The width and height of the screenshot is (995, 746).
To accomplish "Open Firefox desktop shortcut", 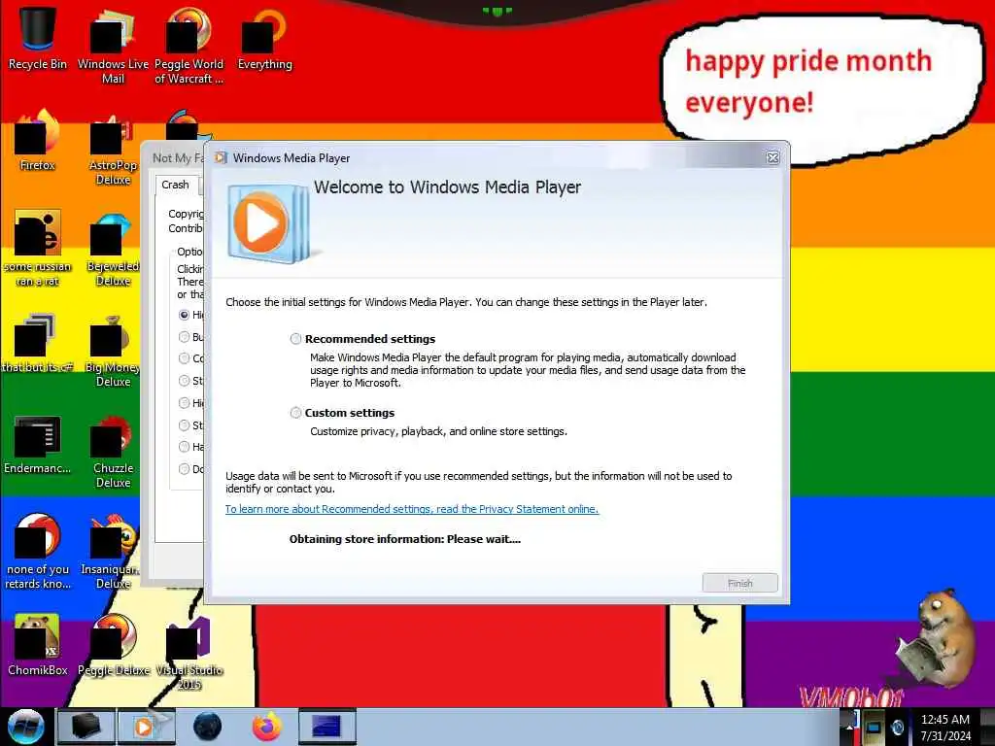I will [38, 140].
